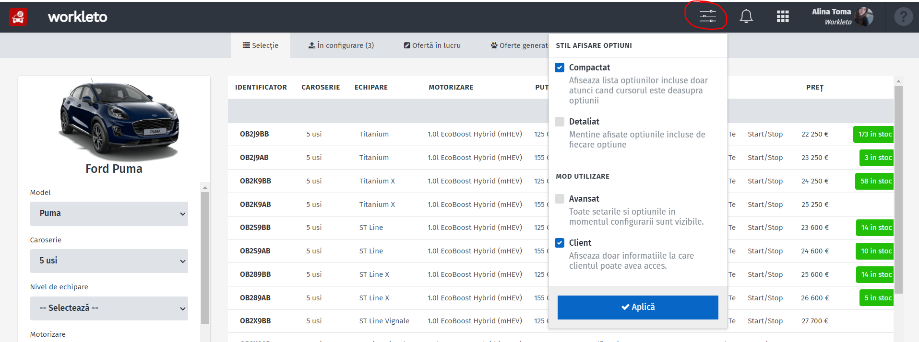Image resolution: width=919 pixels, height=342 pixels.
Task: Click Alina Toma profile avatar
Action: pyautogui.click(x=864, y=17)
